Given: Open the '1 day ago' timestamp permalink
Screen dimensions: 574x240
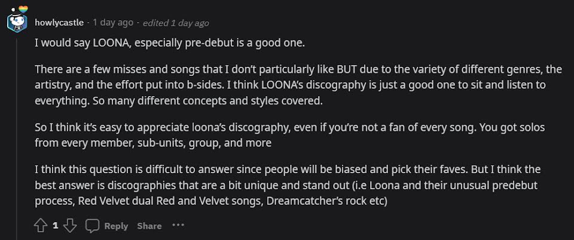Looking at the screenshot, I should [x=113, y=23].
